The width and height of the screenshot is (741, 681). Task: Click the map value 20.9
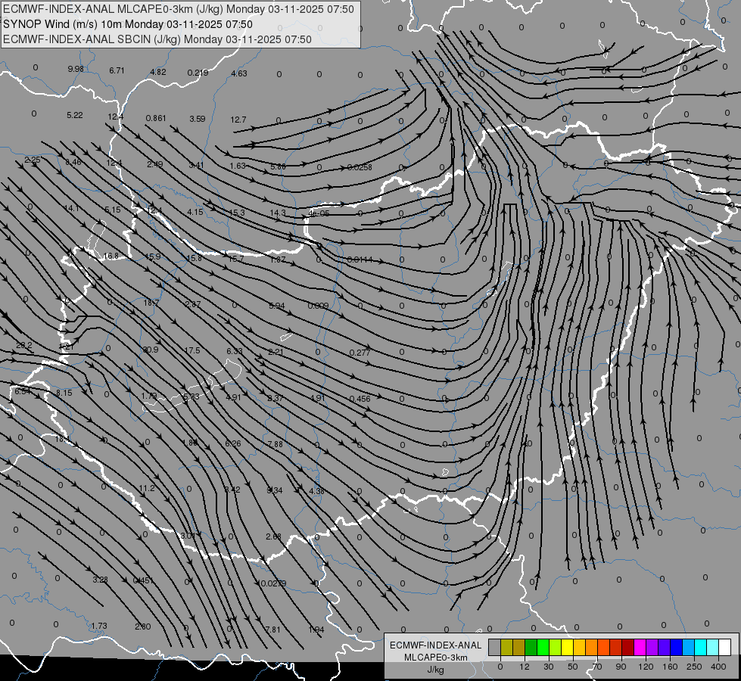[151, 350]
